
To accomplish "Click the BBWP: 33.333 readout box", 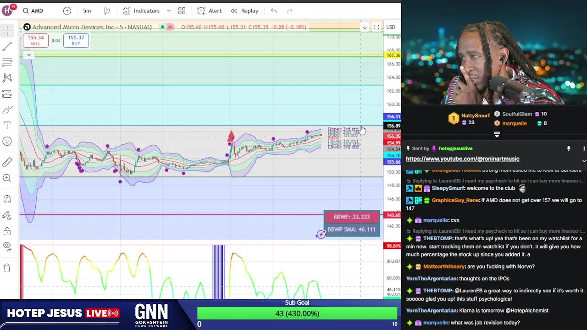I will [x=352, y=217].
